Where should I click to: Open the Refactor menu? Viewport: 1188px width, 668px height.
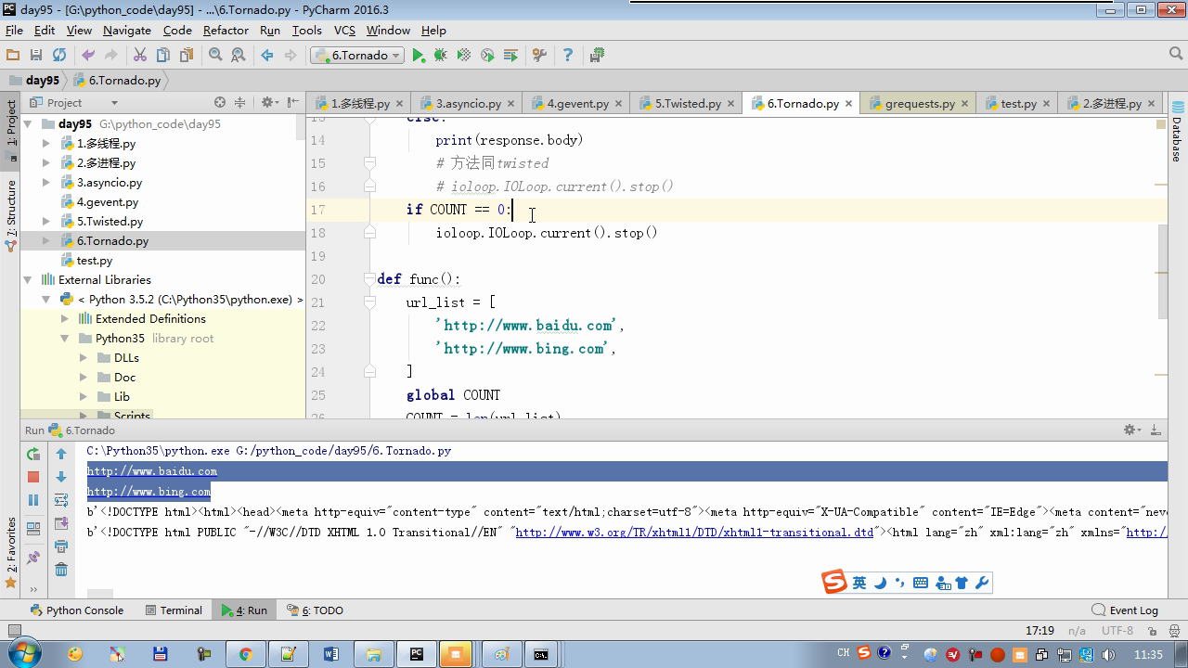226,30
